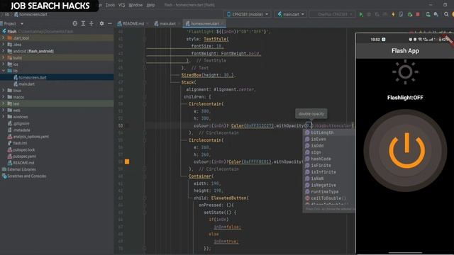Click the sun icon in Flash App
The image size is (454, 255).
coord(405,72)
